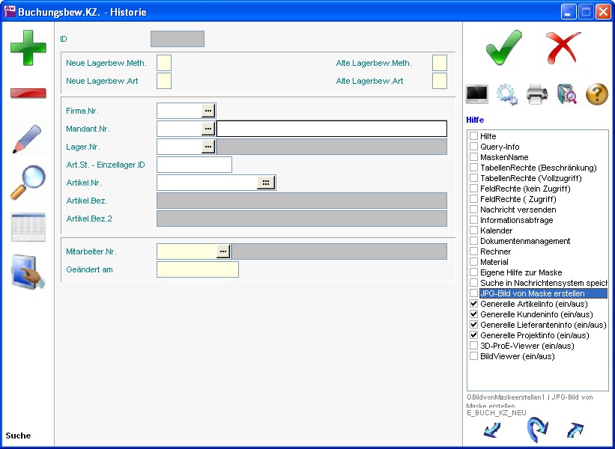Click the gear settings icon

click(507, 94)
